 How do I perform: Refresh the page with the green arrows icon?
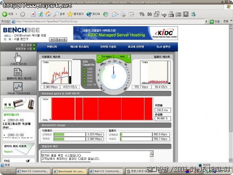[x=41, y=14]
